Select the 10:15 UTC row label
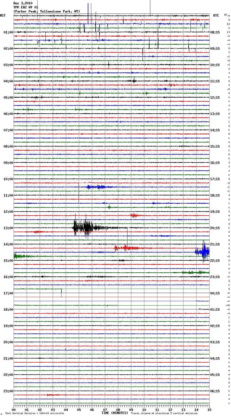231x417 pixels. pos(215,65)
